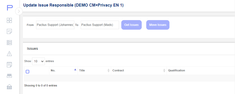Viewport: 235px width, 94px height.
Task: Open the warning triangle issues icon
Action: (x=9, y=54)
